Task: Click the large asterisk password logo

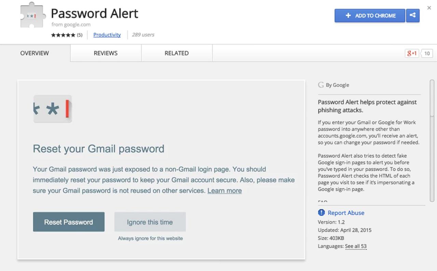Action: pyautogui.click(x=53, y=109)
